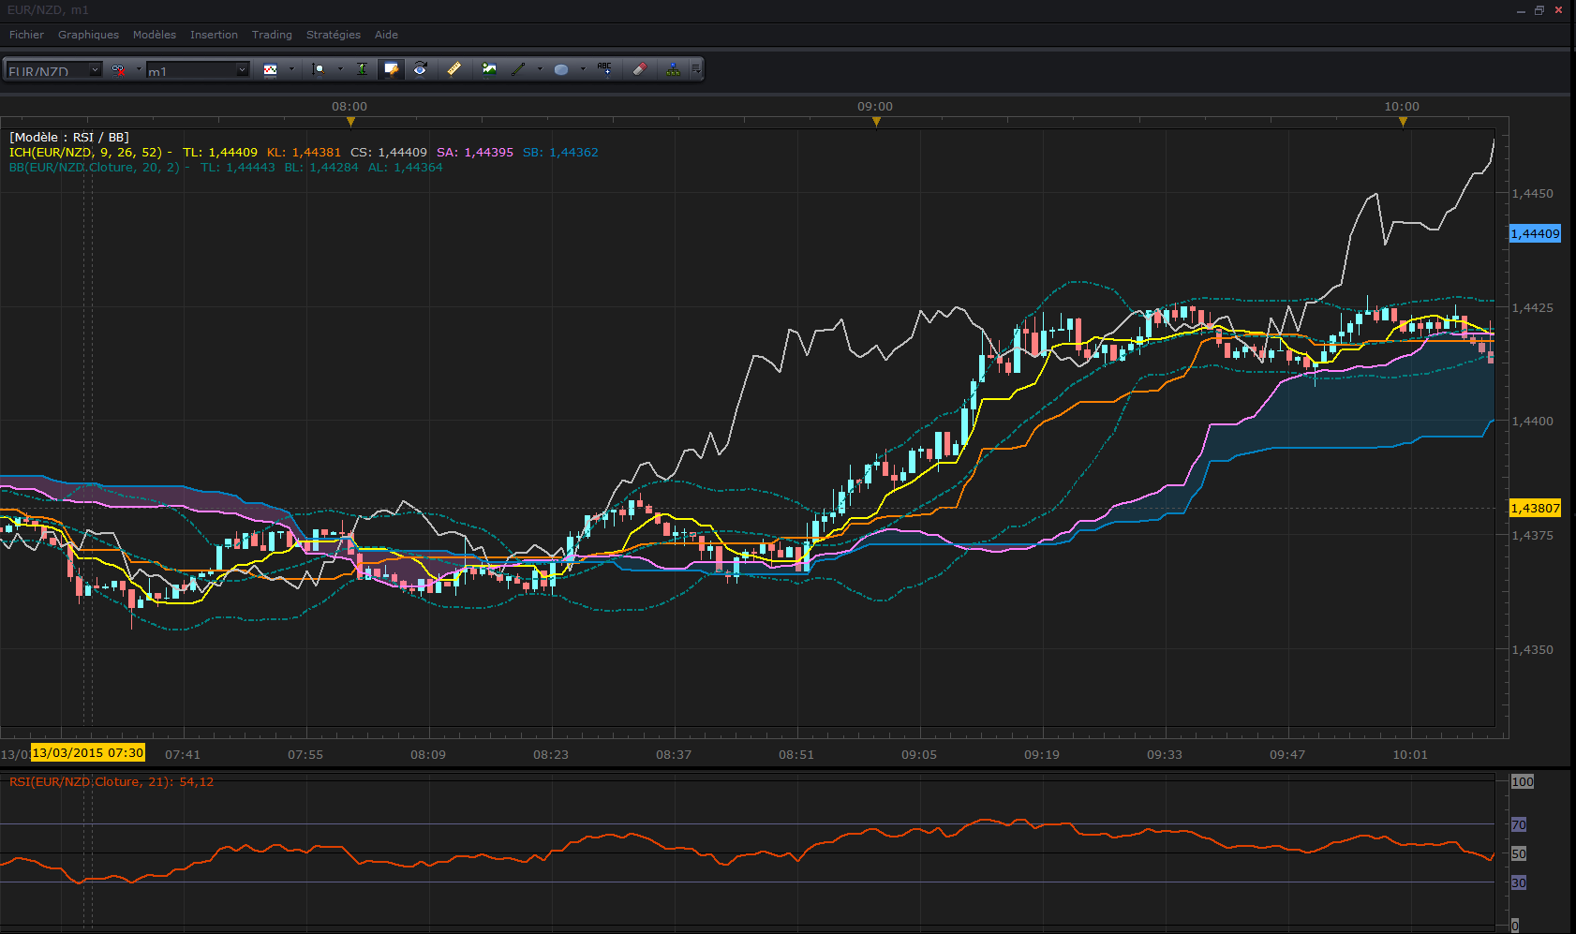Viewport: 1576px width, 934px height.
Task: Click the Ichimoku TL: 1,44409 value
Action: tap(220, 153)
